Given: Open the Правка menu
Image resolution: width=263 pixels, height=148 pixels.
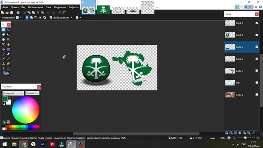Looking at the screenshot, I should [x=15, y=7].
